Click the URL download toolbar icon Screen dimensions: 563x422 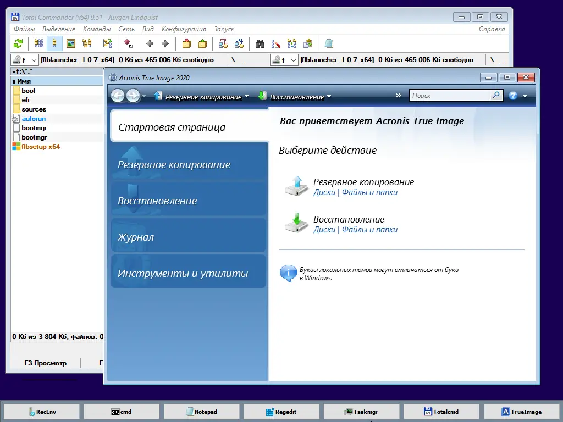(239, 43)
